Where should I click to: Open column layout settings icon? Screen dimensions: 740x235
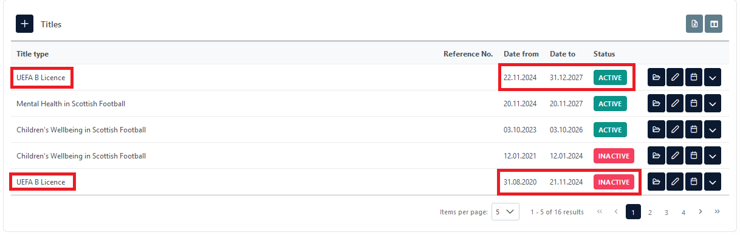click(x=713, y=24)
